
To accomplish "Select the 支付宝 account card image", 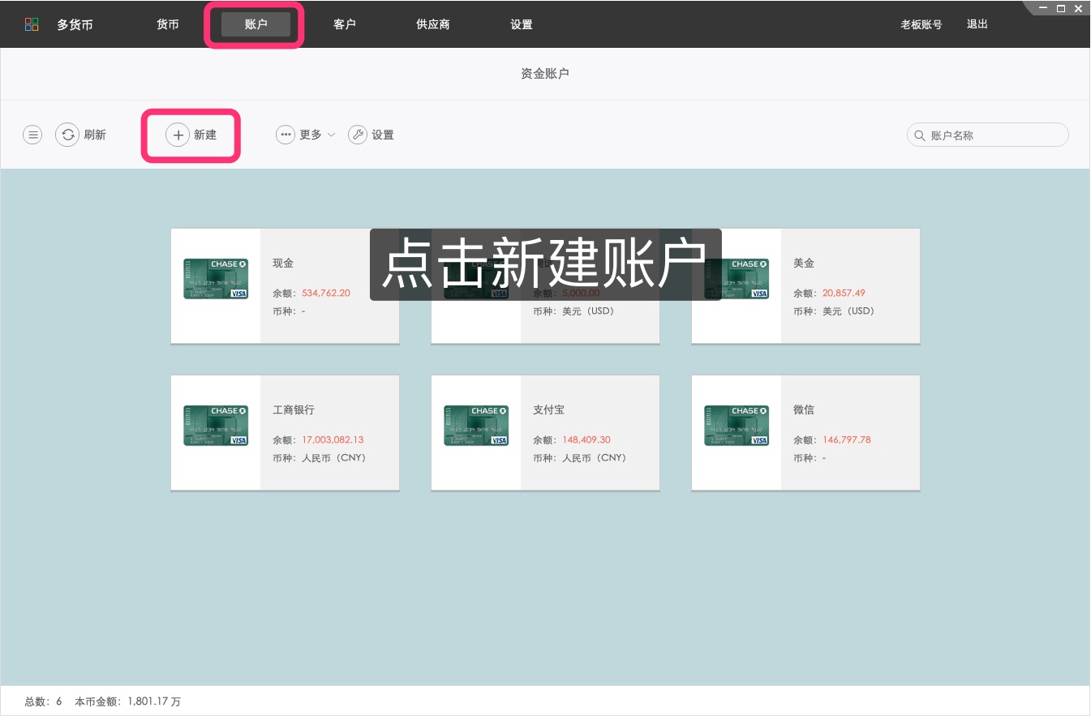I will pos(476,426).
